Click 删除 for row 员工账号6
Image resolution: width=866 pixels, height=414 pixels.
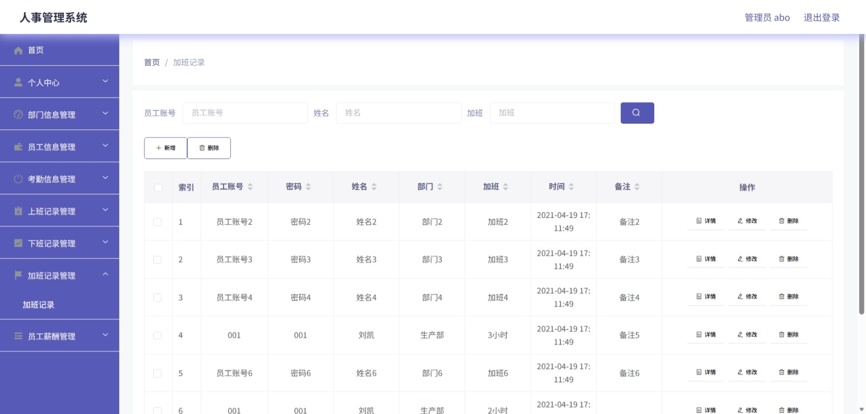click(x=788, y=372)
